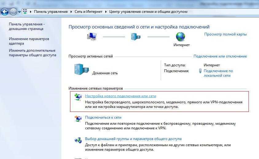This screenshot has width=259, height=159.
Task: Click the Просмотр активных сетей section header
Action: pyautogui.click(x=91, y=56)
